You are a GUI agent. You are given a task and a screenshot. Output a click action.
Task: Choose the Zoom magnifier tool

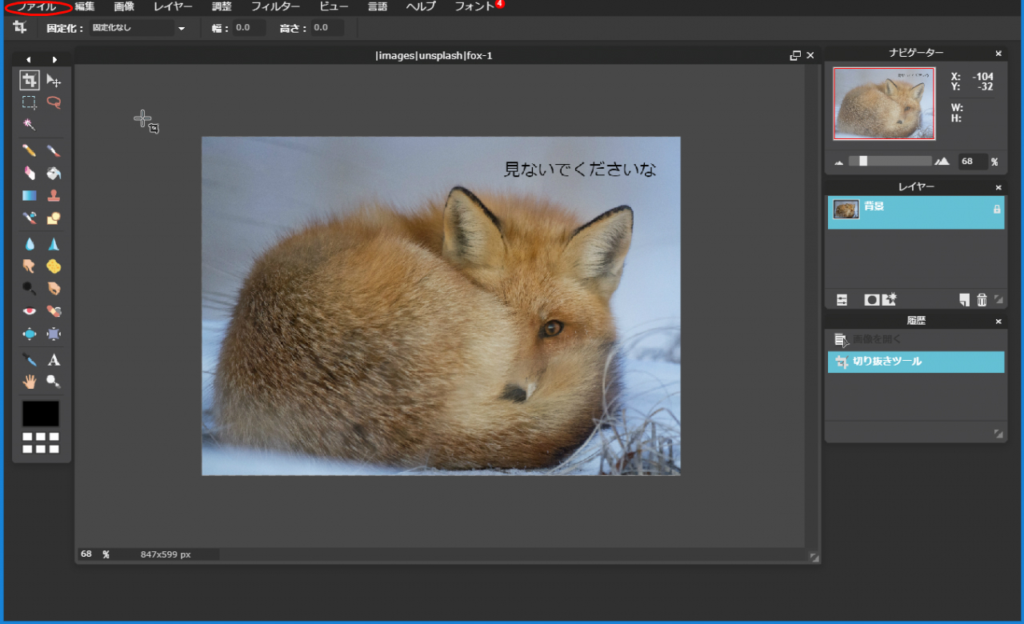pyautogui.click(x=54, y=382)
